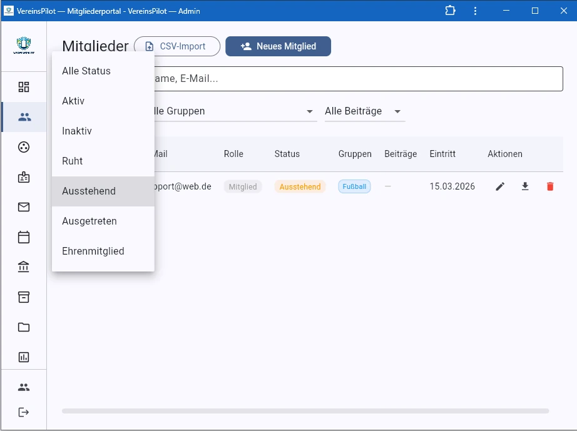Open the bank building icon in the sidebar
Image resolution: width=577 pixels, height=431 pixels.
(23, 267)
